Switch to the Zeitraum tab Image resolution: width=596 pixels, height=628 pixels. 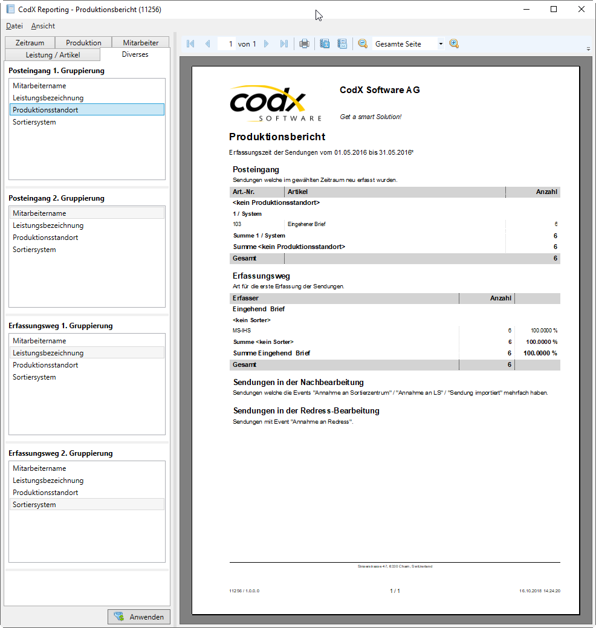(30, 42)
